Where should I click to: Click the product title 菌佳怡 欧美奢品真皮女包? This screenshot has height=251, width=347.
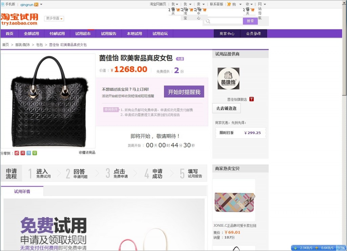[136, 58]
